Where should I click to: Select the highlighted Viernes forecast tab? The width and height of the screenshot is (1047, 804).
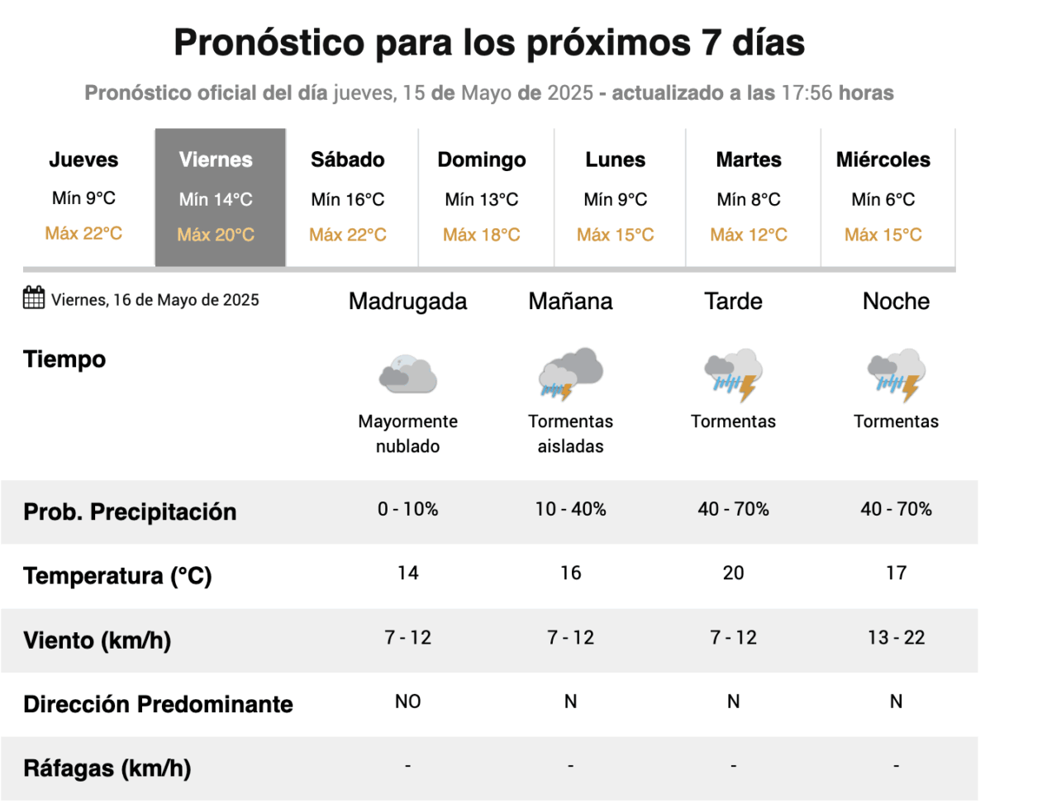[216, 197]
